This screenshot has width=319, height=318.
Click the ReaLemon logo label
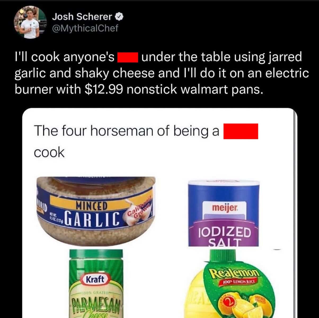point(233,273)
